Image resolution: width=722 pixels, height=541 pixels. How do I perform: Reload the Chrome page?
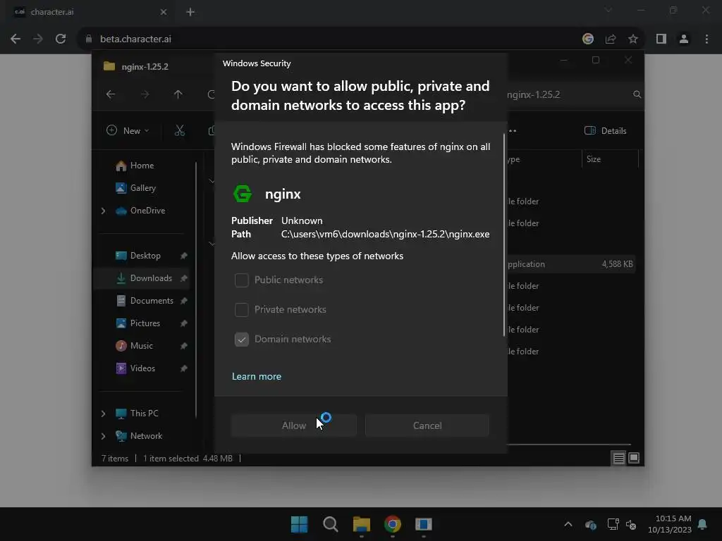[x=61, y=39]
